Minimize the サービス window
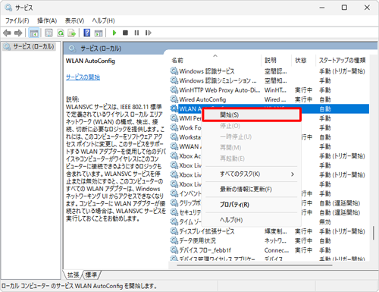Viewport: 379px width, 292px height. [x=322, y=8]
